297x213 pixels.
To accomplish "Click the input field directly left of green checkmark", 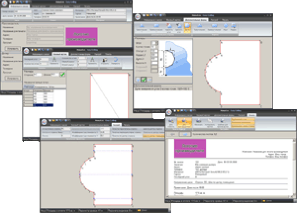I will 55,75.
